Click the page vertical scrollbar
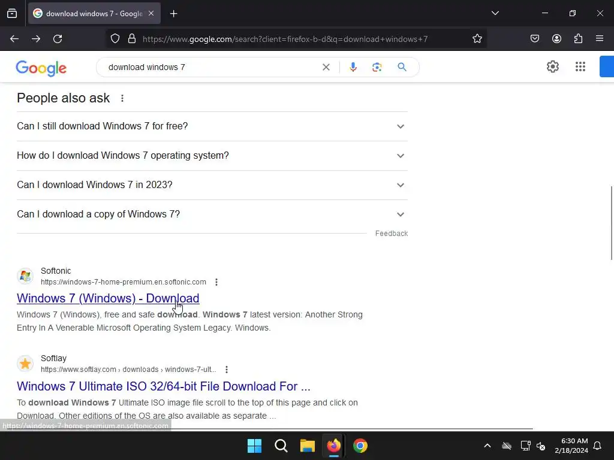This screenshot has width=614, height=460. [x=612, y=223]
